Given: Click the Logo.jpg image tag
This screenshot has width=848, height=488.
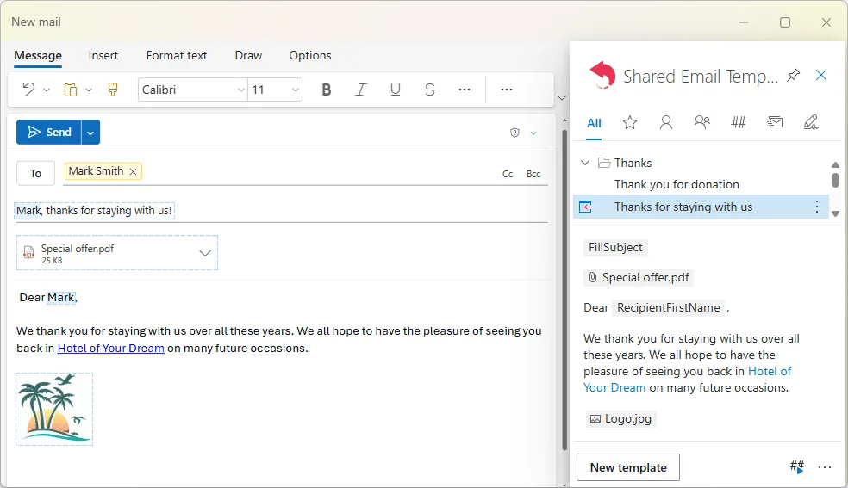Looking at the screenshot, I should (x=620, y=419).
